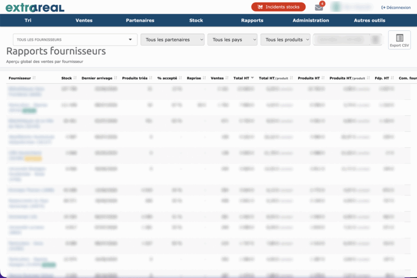Image resolution: width=417 pixels, height=278 pixels.
Task: Sort by Ventes column arrows
Action: tap(227, 78)
